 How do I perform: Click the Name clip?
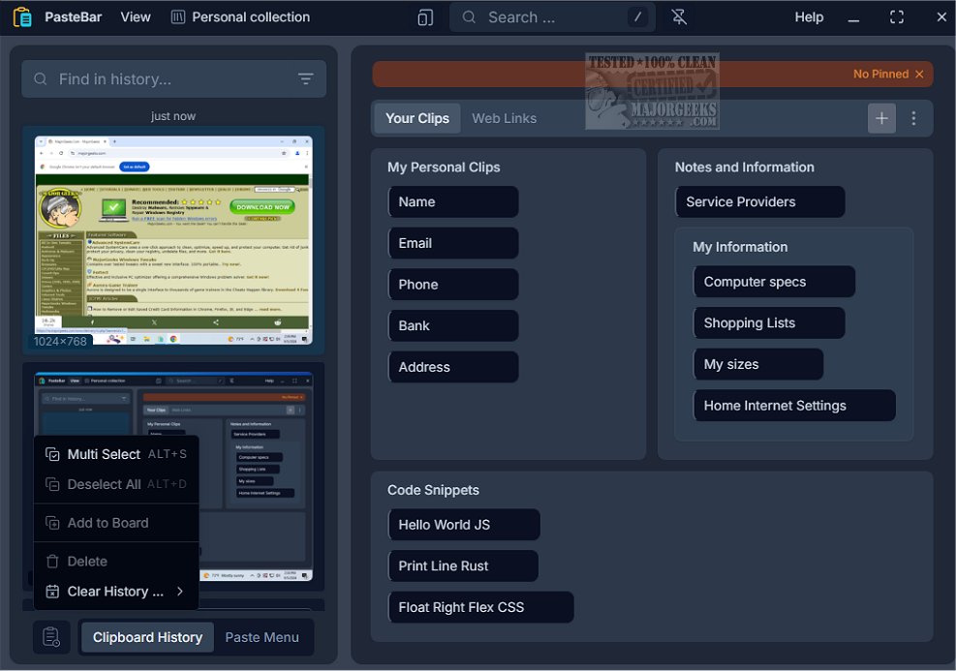pos(453,201)
